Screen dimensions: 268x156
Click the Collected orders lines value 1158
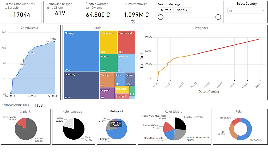(39, 105)
